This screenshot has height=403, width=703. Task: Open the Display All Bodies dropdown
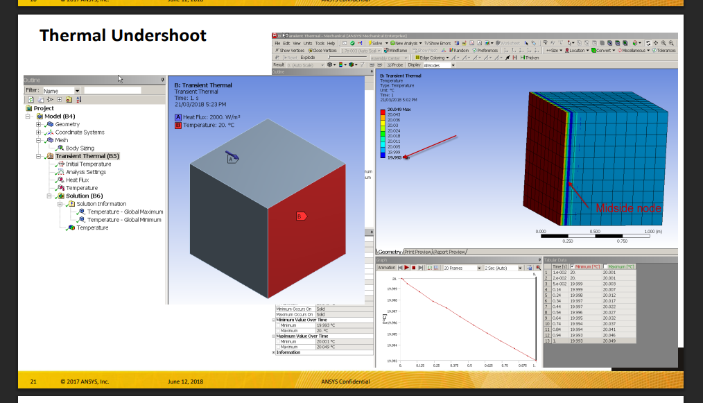[x=453, y=65]
